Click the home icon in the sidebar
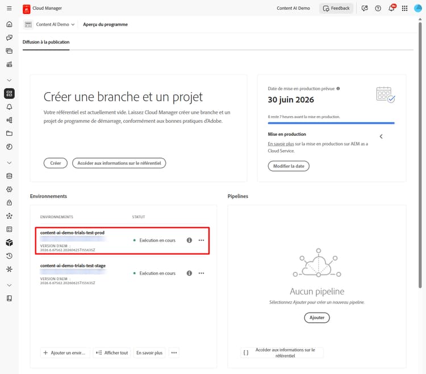The image size is (426, 374). pyautogui.click(x=9, y=24)
